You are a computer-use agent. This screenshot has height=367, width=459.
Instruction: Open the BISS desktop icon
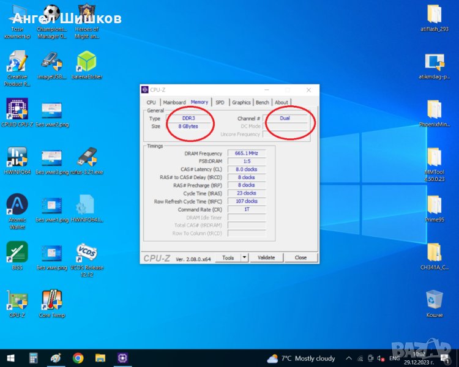pyautogui.click(x=17, y=252)
